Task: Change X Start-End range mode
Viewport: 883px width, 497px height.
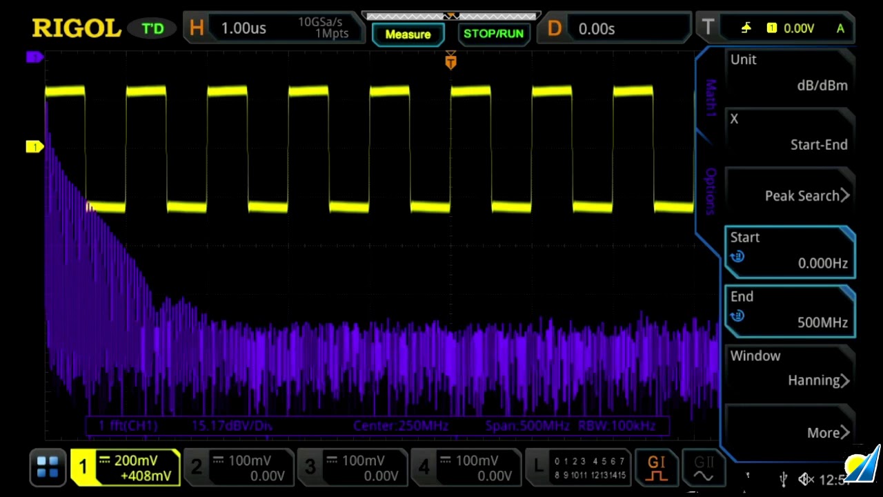Action: coord(790,132)
